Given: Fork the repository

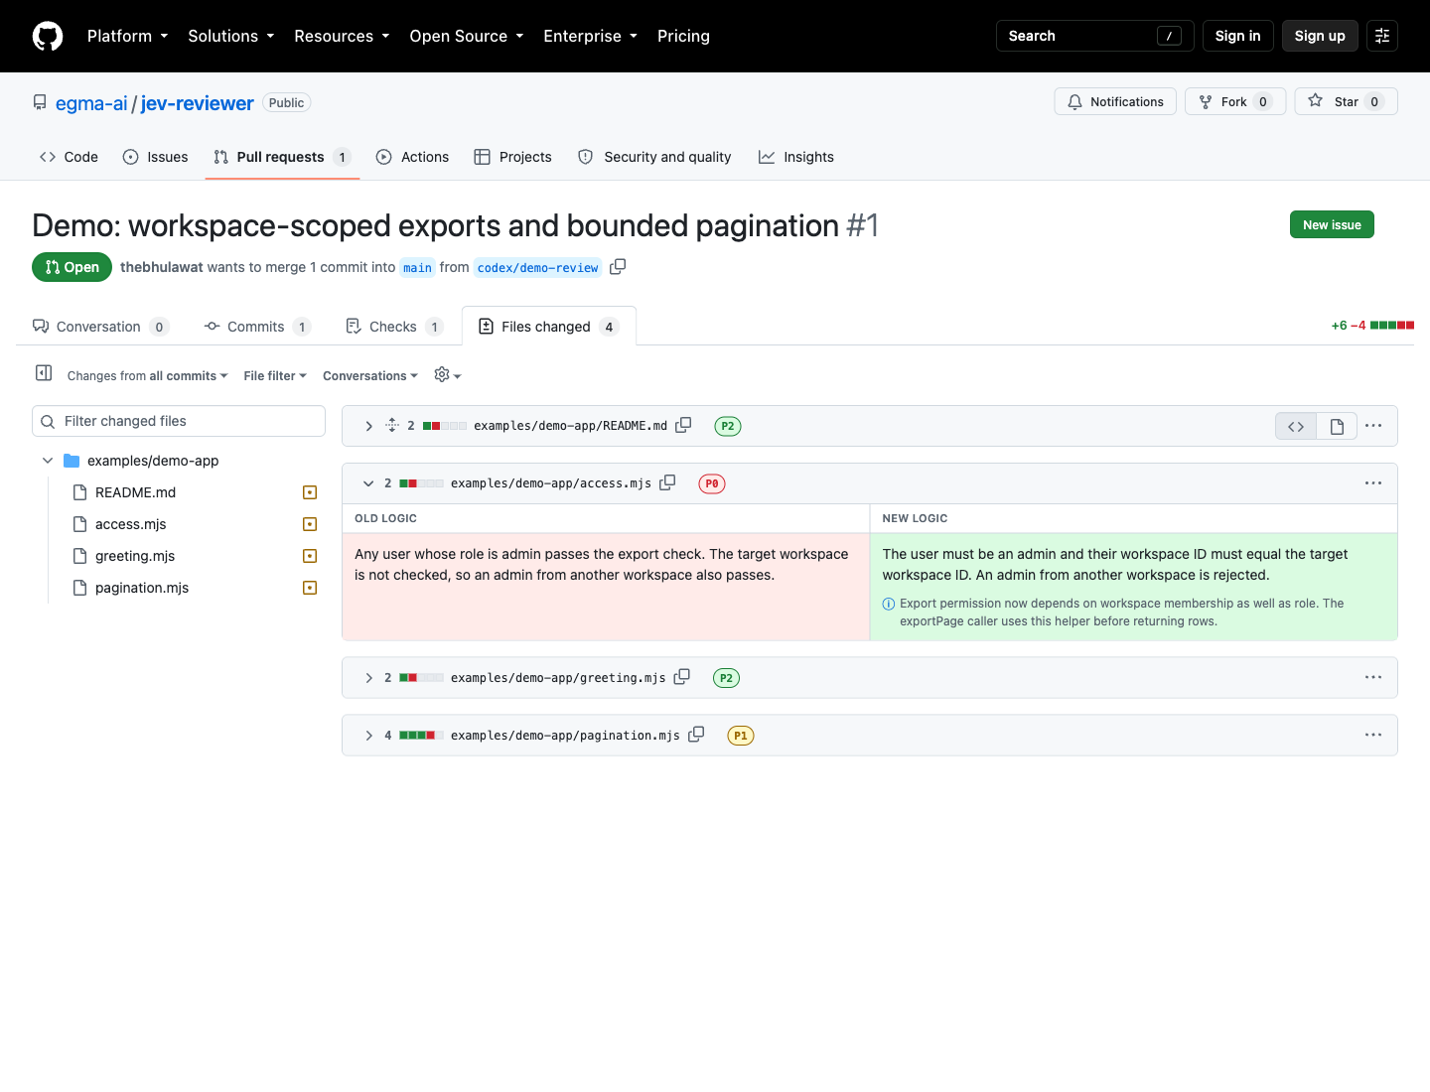Looking at the screenshot, I should [x=1235, y=101].
